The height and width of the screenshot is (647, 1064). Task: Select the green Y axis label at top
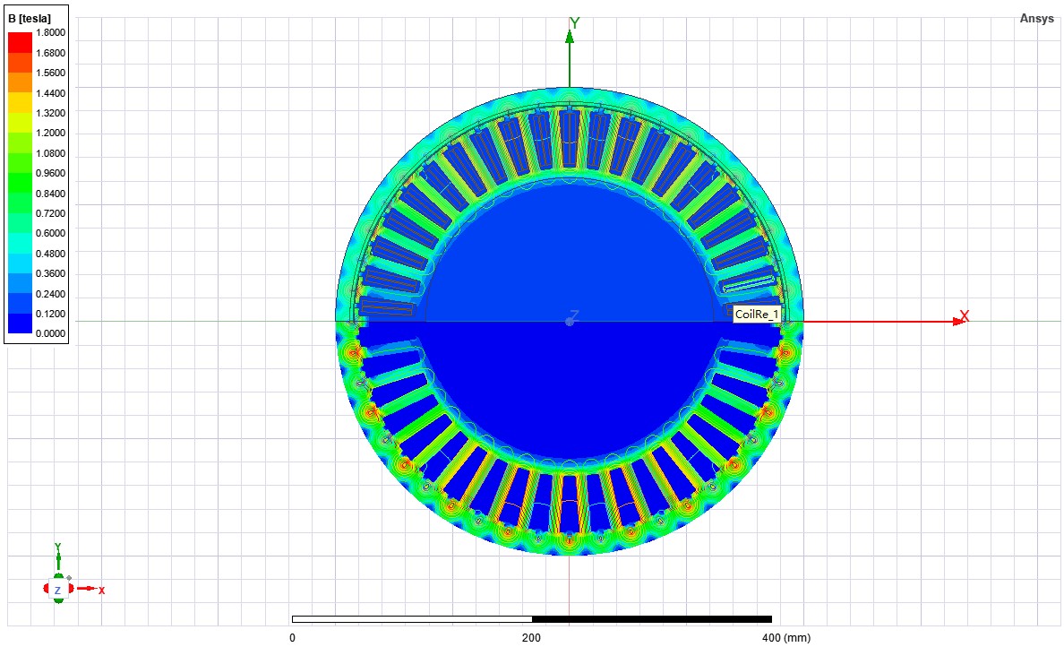pyautogui.click(x=575, y=24)
